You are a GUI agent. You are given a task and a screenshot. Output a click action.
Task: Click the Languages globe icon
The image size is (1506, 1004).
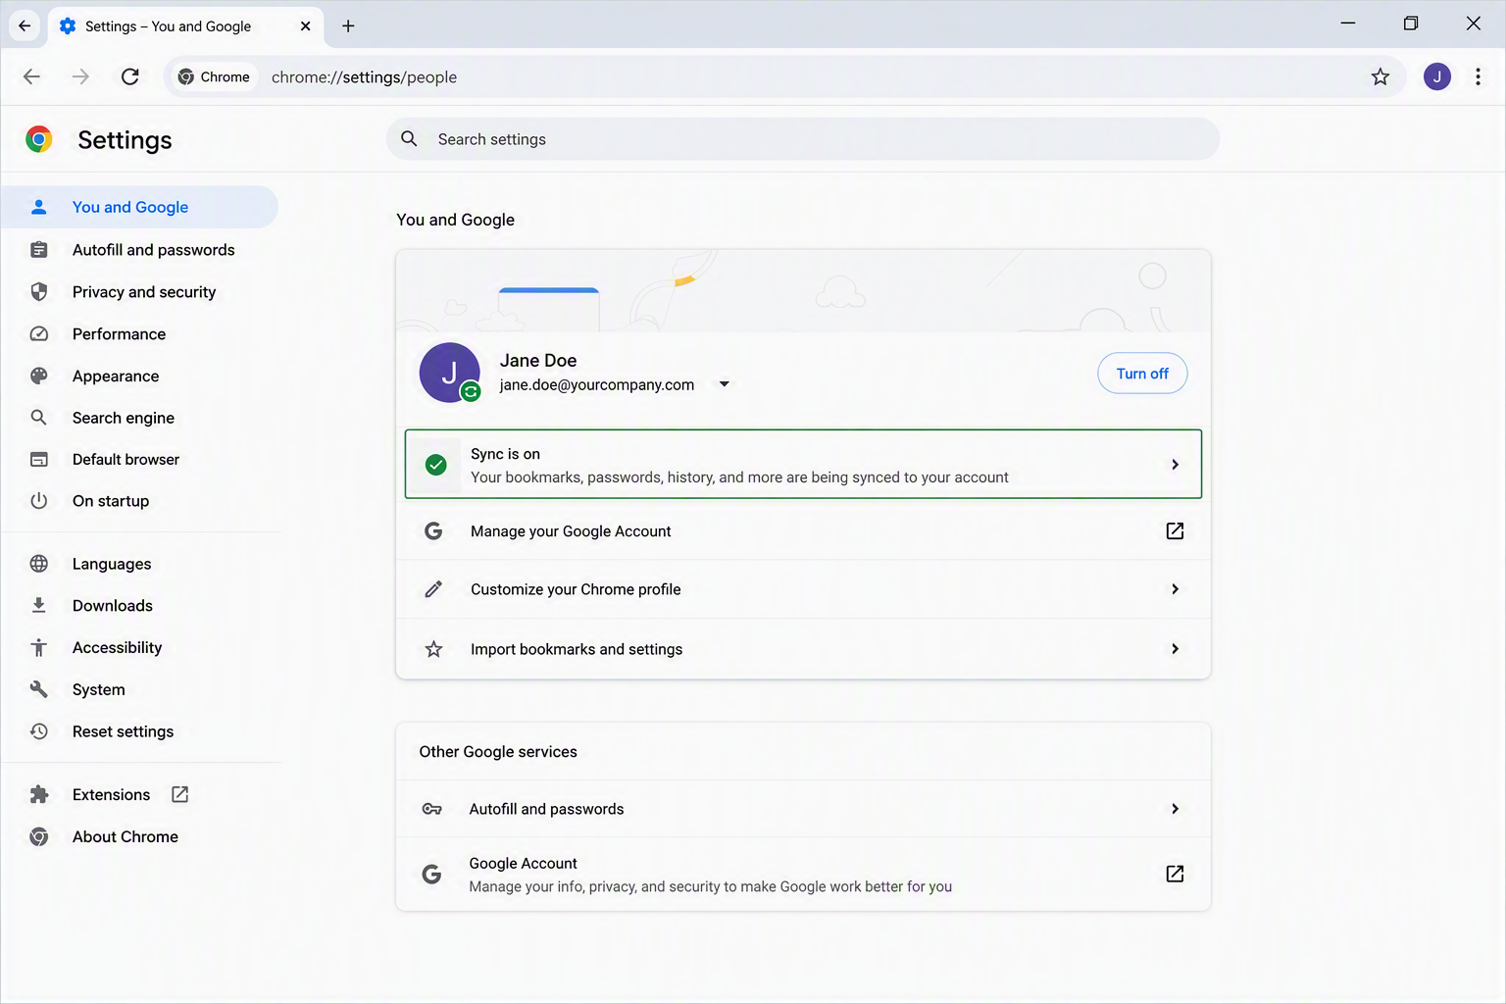39,564
